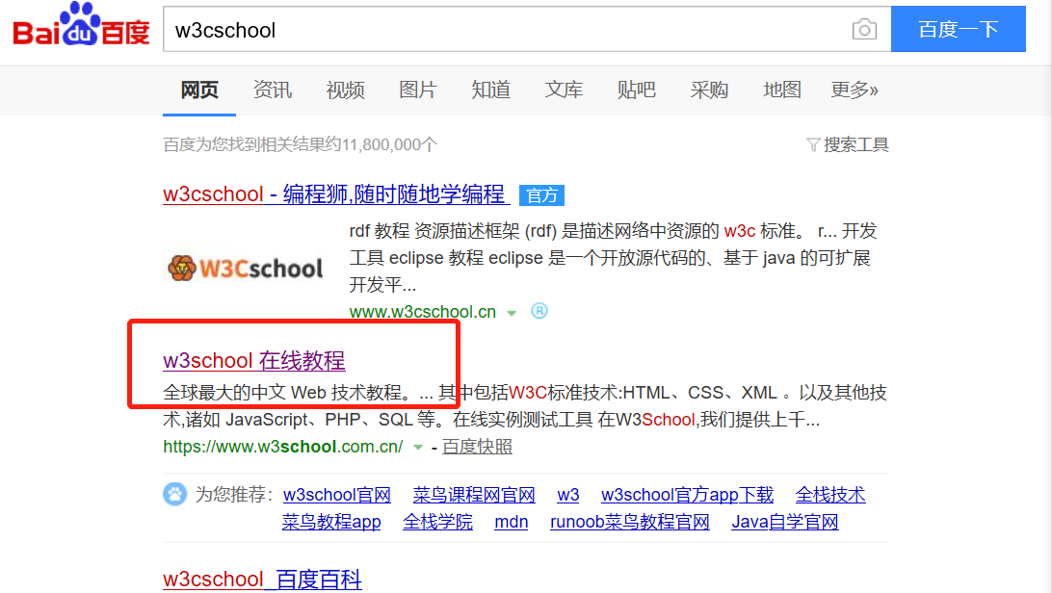The width and height of the screenshot is (1052, 593).
Task: Open the W3Cschool logo thumbnail
Action: (x=247, y=268)
